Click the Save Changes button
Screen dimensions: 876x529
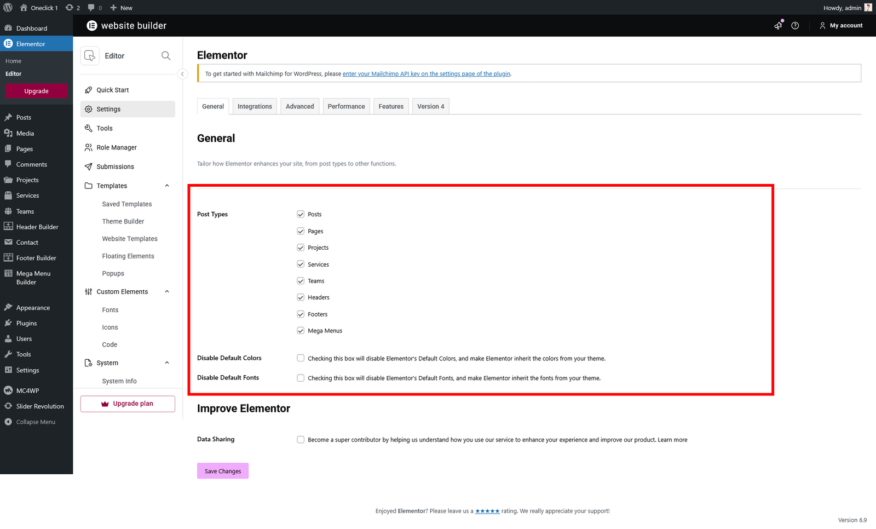[223, 471]
